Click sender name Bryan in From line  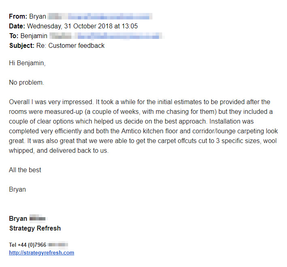38,17
